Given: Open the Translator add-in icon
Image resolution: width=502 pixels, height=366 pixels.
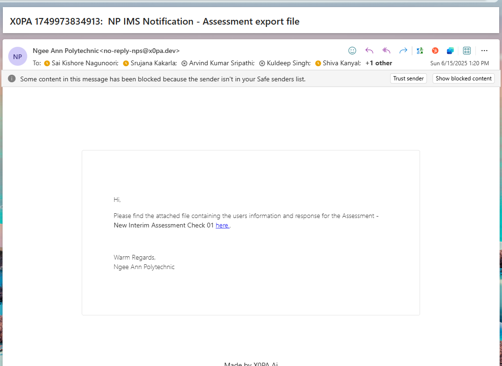Looking at the screenshot, I should point(420,51).
